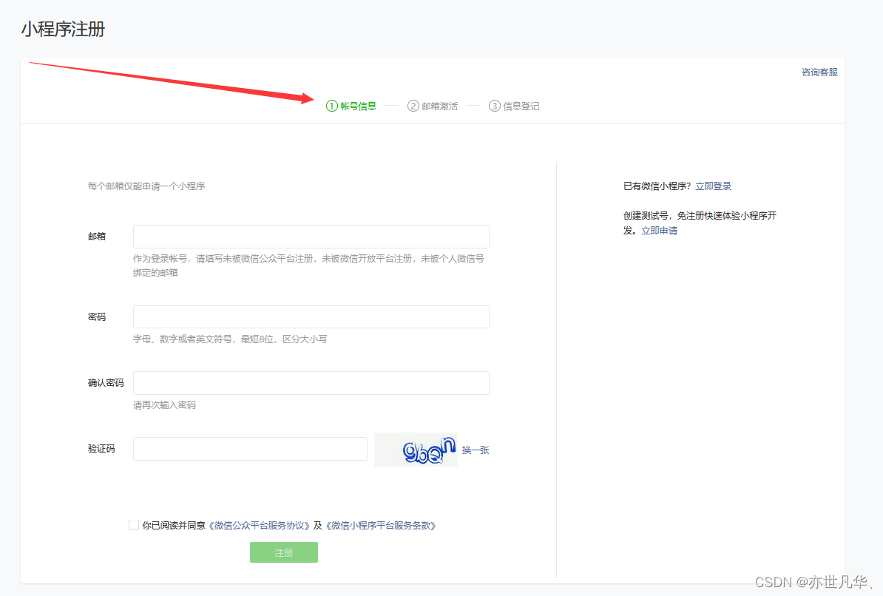Image resolution: width=883 pixels, height=596 pixels.
Task: Click 立即登录 link
Action: (x=713, y=186)
